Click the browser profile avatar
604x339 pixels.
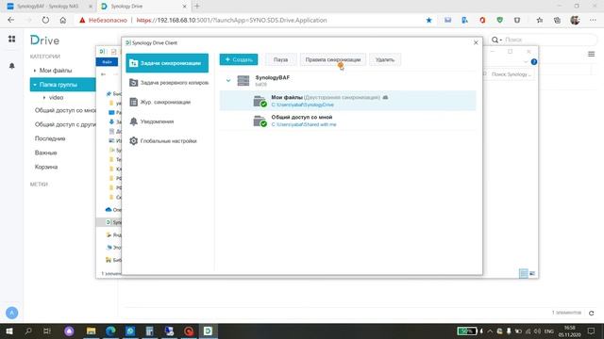click(x=575, y=21)
